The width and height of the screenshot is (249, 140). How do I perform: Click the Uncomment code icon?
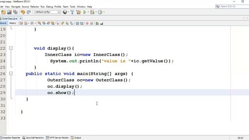pyautogui.click(x=102, y=23)
